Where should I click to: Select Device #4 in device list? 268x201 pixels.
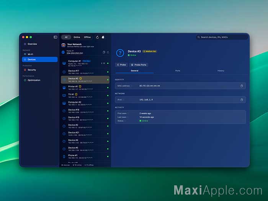(x=85, y=141)
